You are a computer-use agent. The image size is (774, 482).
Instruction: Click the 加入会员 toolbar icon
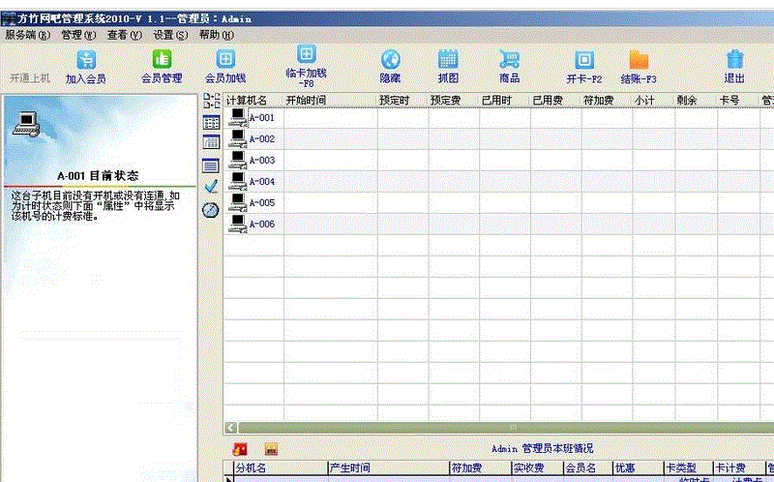(86, 60)
